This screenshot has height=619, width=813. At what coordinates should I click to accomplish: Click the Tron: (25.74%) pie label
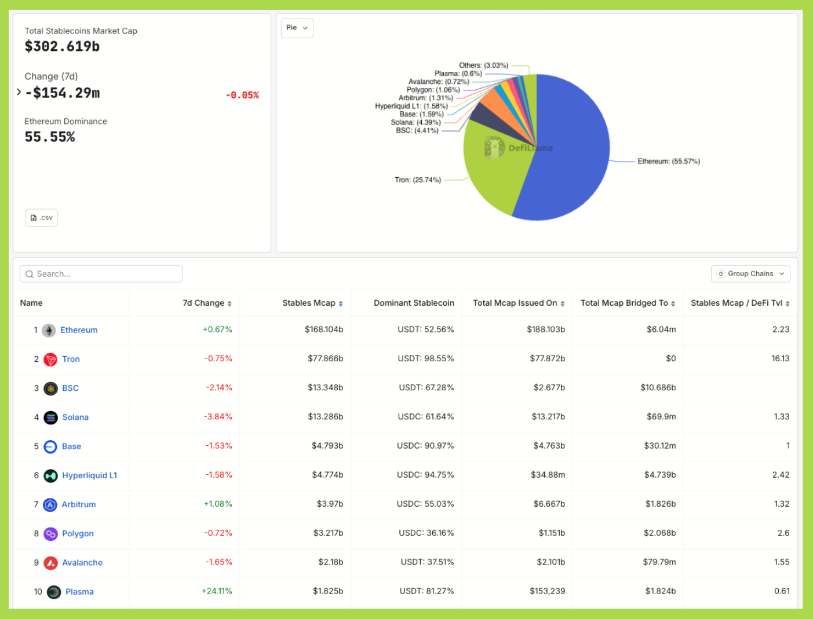[418, 180]
